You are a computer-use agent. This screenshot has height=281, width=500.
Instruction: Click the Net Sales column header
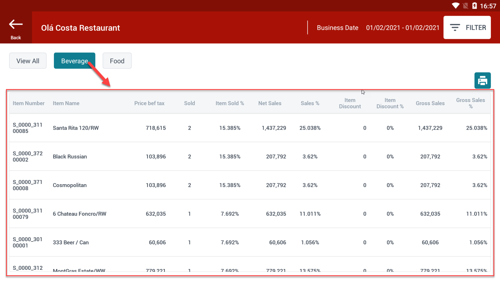pyautogui.click(x=269, y=103)
